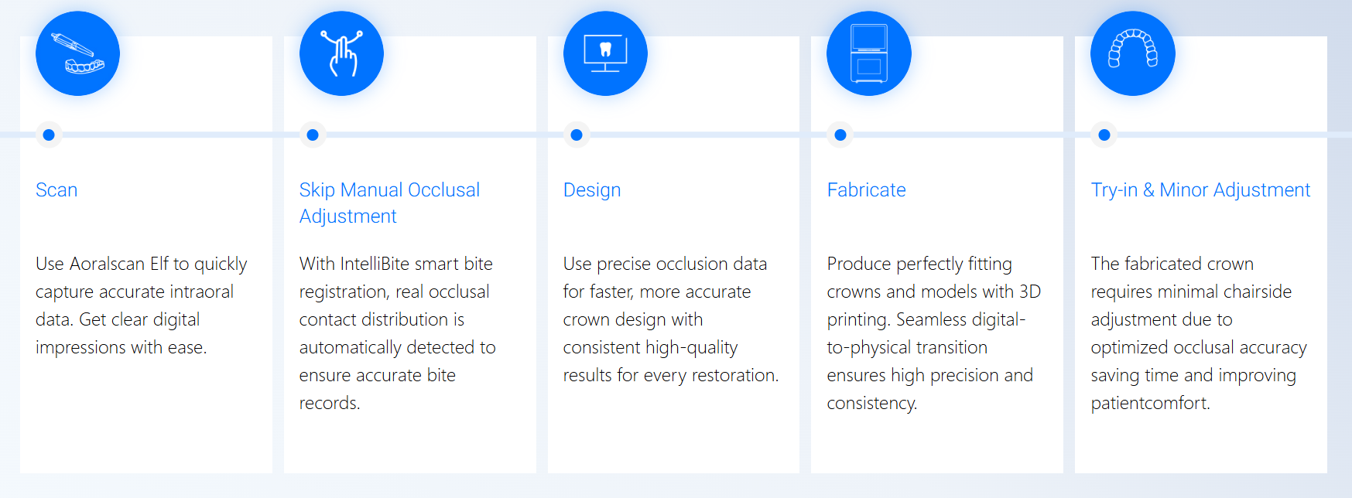
Task: Click the Aoralscan Elf description text
Action: coord(141,305)
